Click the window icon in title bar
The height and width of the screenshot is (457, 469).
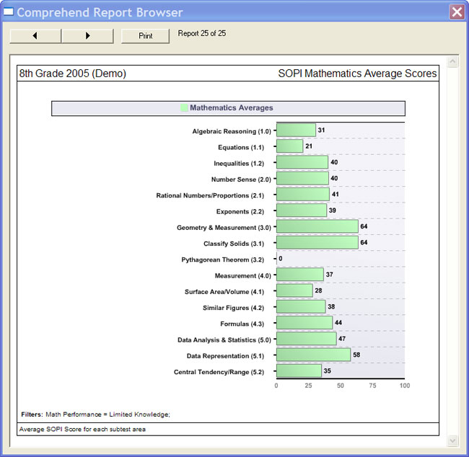tap(8, 12)
